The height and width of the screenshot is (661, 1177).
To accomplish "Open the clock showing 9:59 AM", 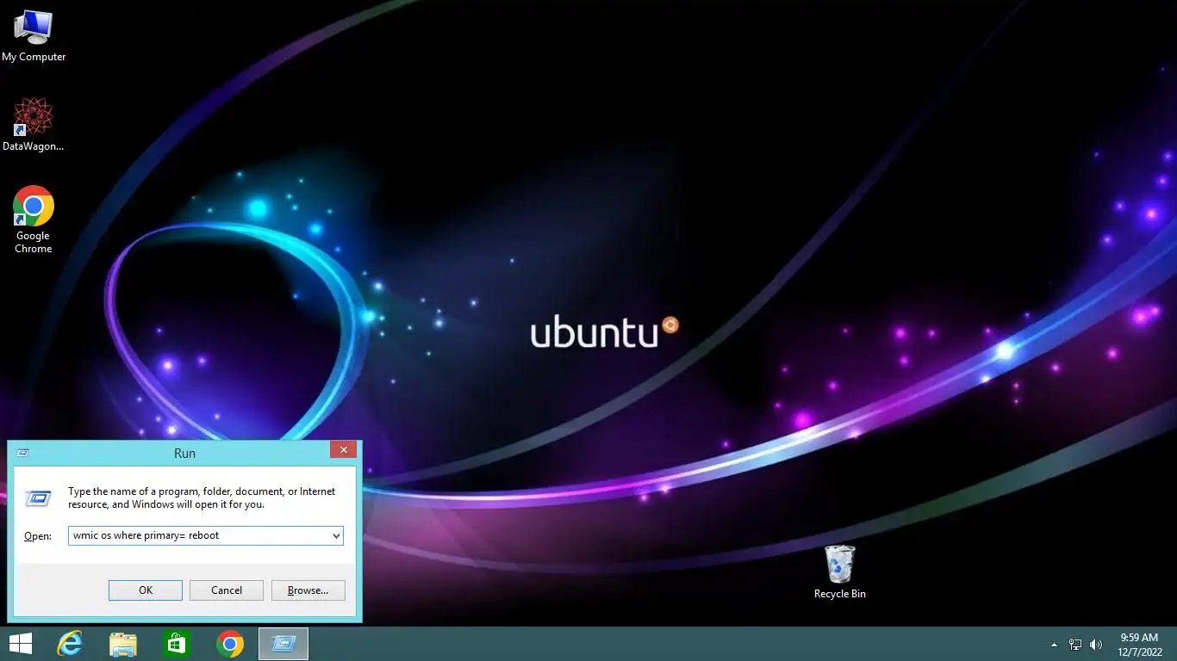I will 1139,644.
